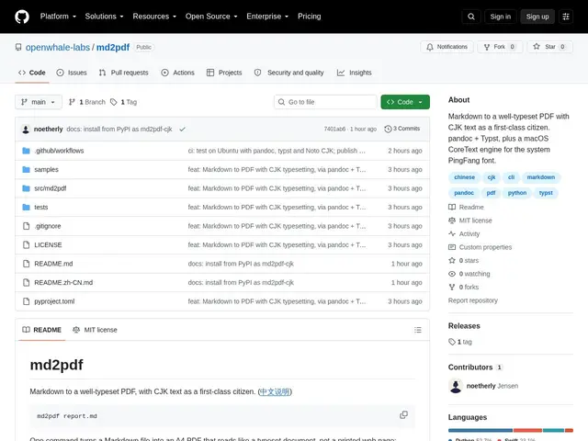Click the repository icon beside openwhale-labs
This screenshot has width=588, height=441.
point(18,47)
